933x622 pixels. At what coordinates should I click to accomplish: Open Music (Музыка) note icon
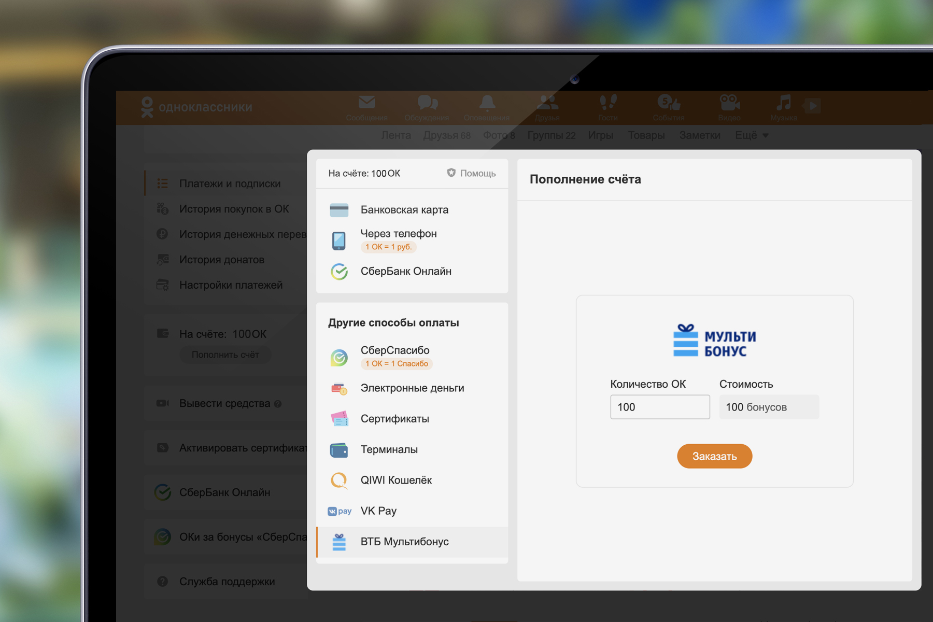(783, 103)
